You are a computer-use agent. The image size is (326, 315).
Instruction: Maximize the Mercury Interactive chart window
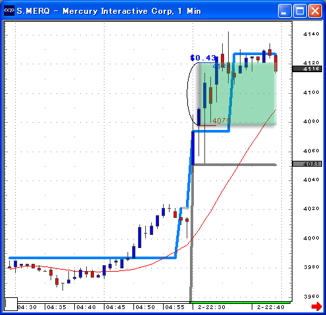(300, 10)
